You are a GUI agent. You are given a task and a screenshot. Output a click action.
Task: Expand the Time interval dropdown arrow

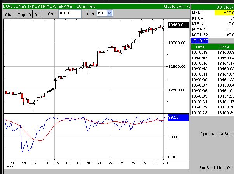click(x=109, y=14)
